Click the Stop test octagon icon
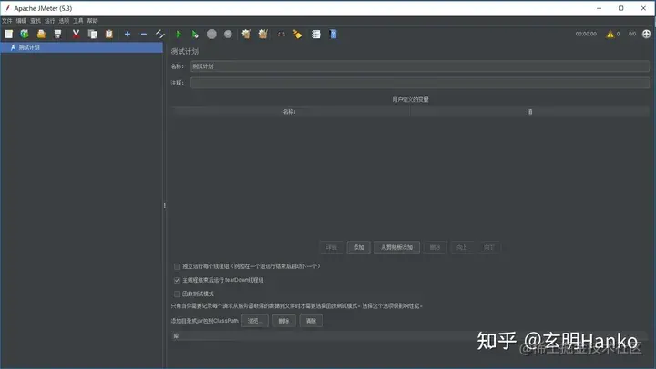The width and height of the screenshot is (656, 369). pos(211,35)
